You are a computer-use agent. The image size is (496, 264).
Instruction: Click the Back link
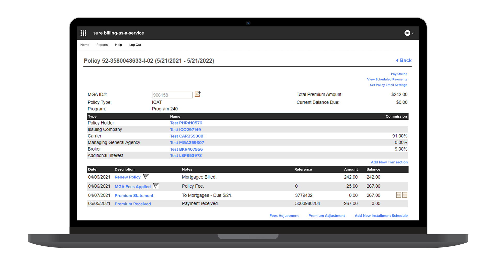pos(406,60)
